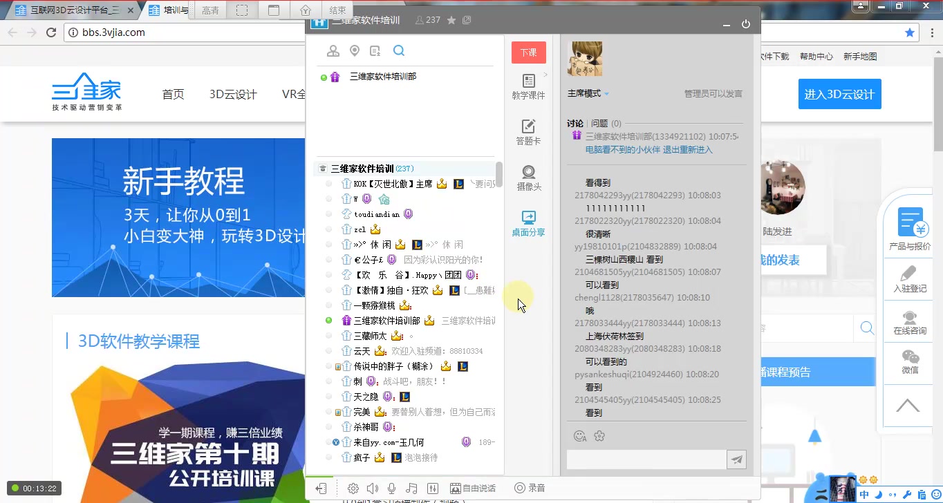Viewport: 943px width, 503px height.
Task: Collapse the 三维家软件培训 channel group
Action: coord(322,169)
